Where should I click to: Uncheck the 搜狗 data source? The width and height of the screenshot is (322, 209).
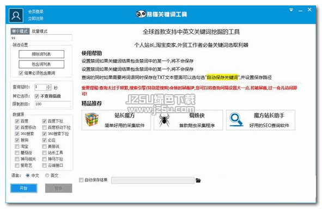tap(17, 140)
